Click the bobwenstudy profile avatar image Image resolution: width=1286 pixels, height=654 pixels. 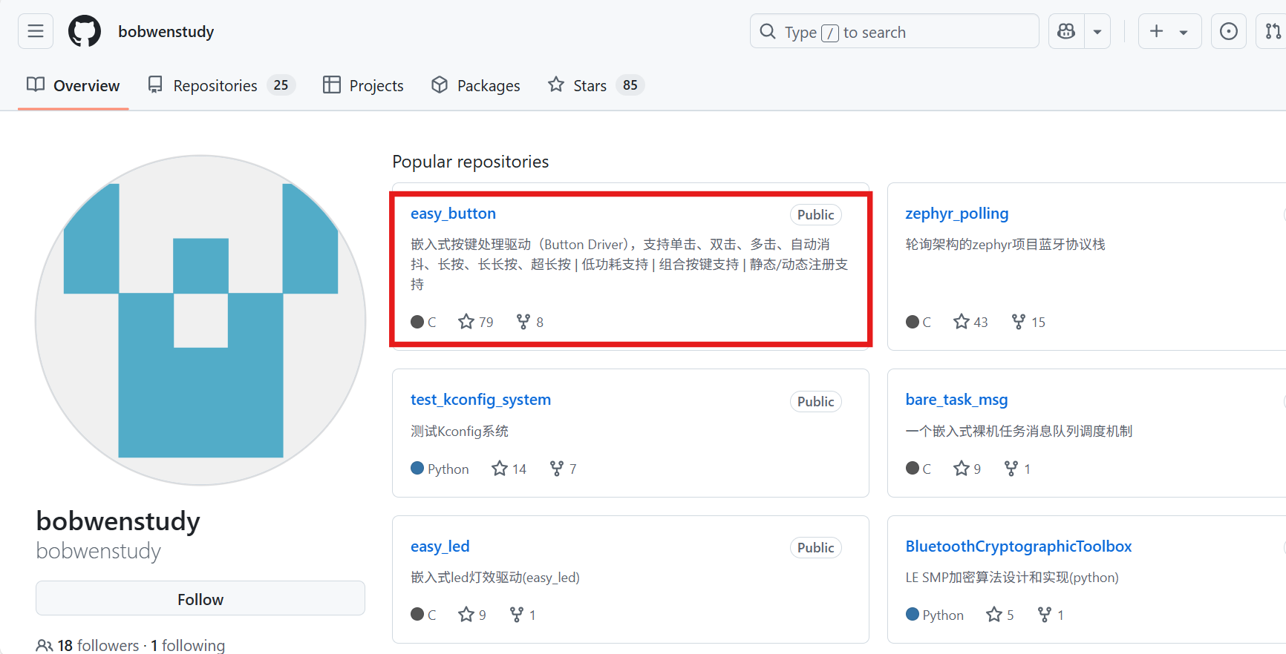(200, 320)
